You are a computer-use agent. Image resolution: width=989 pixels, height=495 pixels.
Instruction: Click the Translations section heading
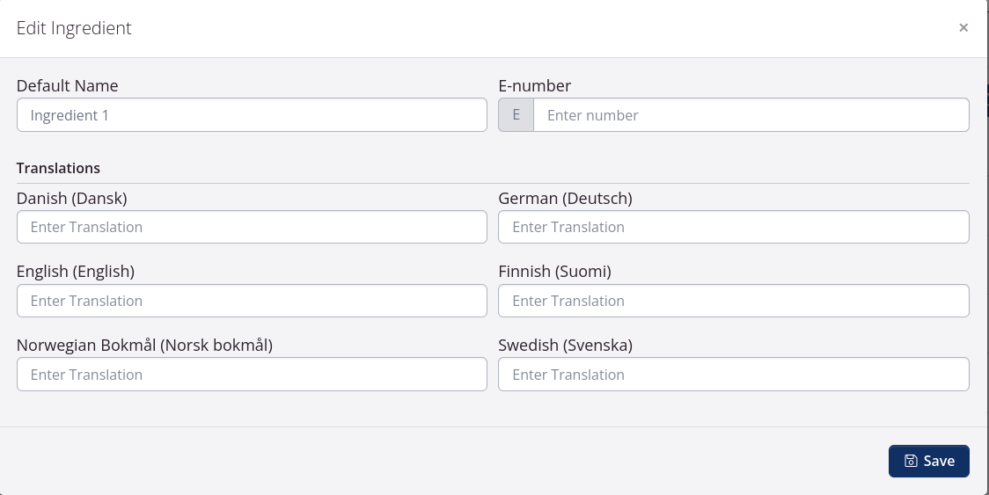[58, 168]
